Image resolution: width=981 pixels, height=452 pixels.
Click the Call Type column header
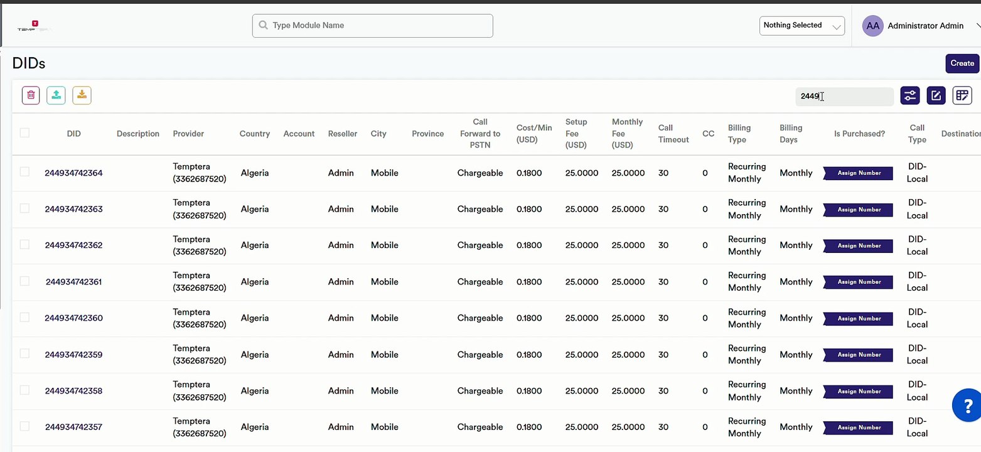click(x=917, y=134)
